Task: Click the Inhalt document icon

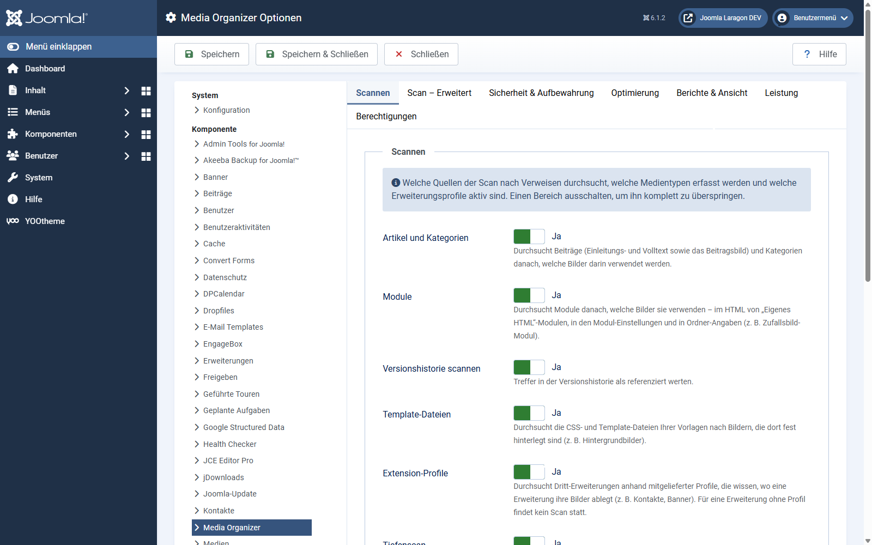Action: (13, 90)
